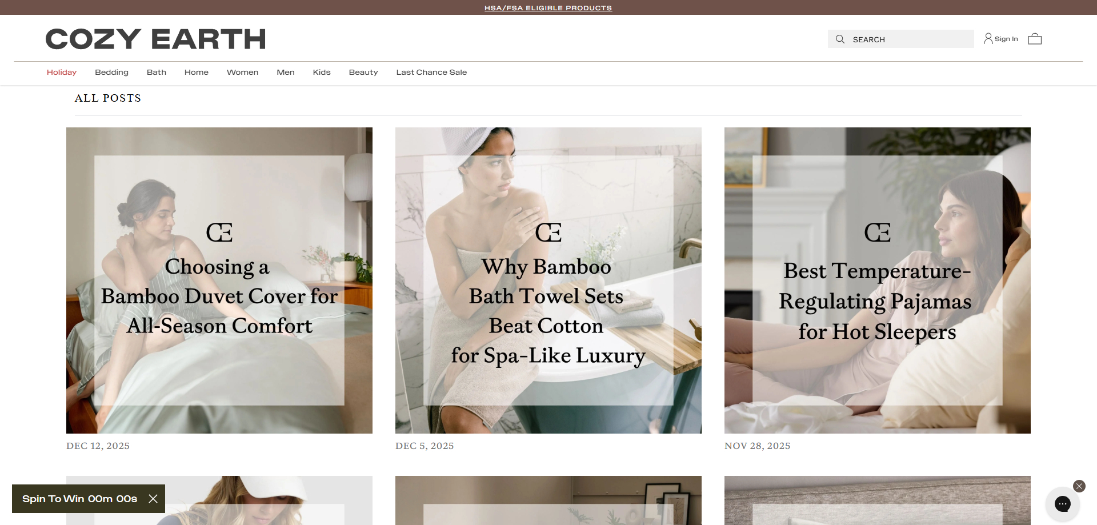Open the shopping bag cart icon
The width and height of the screenshot is (1097, 525).
click(x=1035, y=39)
